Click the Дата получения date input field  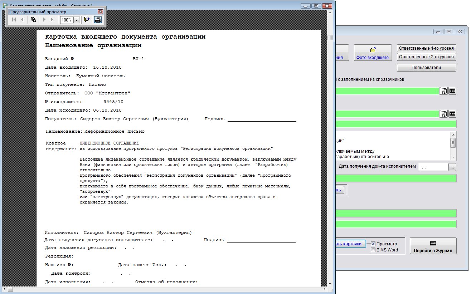[x=432, y=167]
